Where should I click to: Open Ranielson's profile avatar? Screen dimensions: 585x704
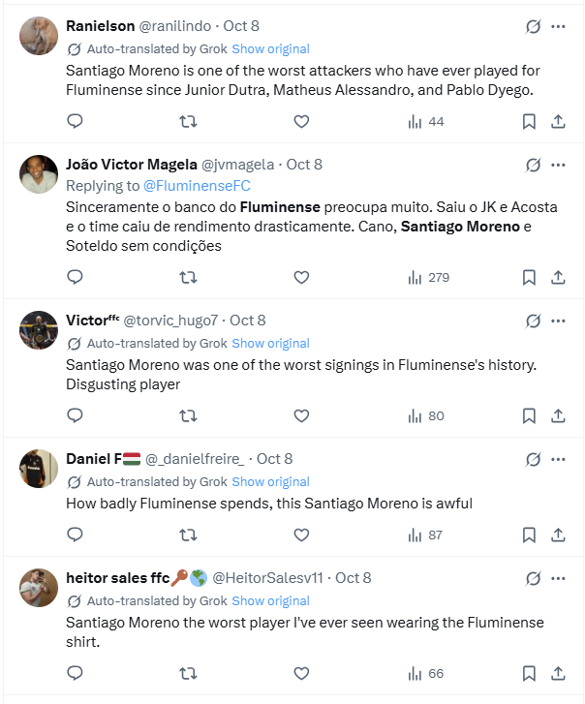pyautogui.click(x=39, y=36)
